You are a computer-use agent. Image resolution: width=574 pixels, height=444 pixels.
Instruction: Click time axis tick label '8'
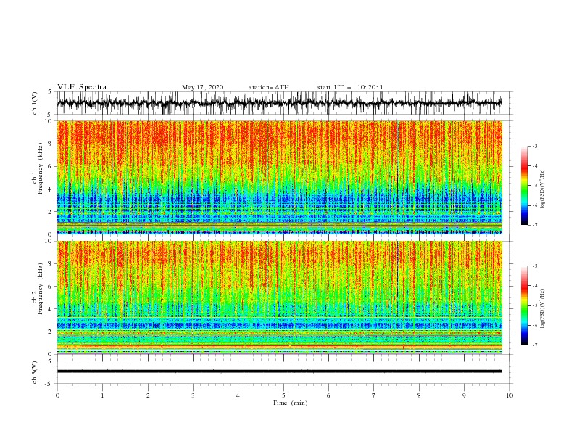click(419, 395)
